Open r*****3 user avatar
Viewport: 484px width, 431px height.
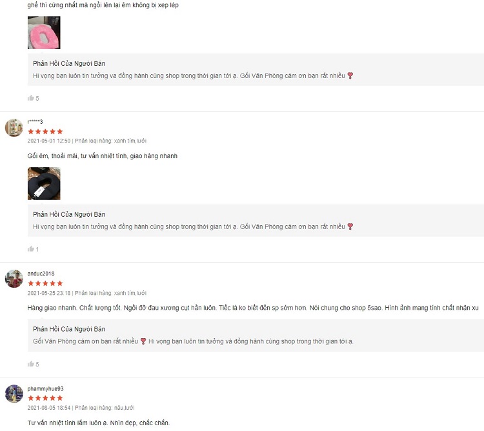[x=14, y=127]
